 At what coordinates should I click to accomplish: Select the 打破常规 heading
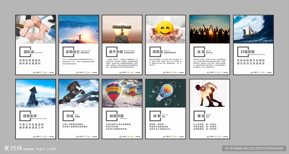click(x=248, y=52)
